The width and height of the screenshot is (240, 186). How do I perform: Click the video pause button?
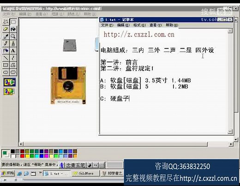(16, 180)
